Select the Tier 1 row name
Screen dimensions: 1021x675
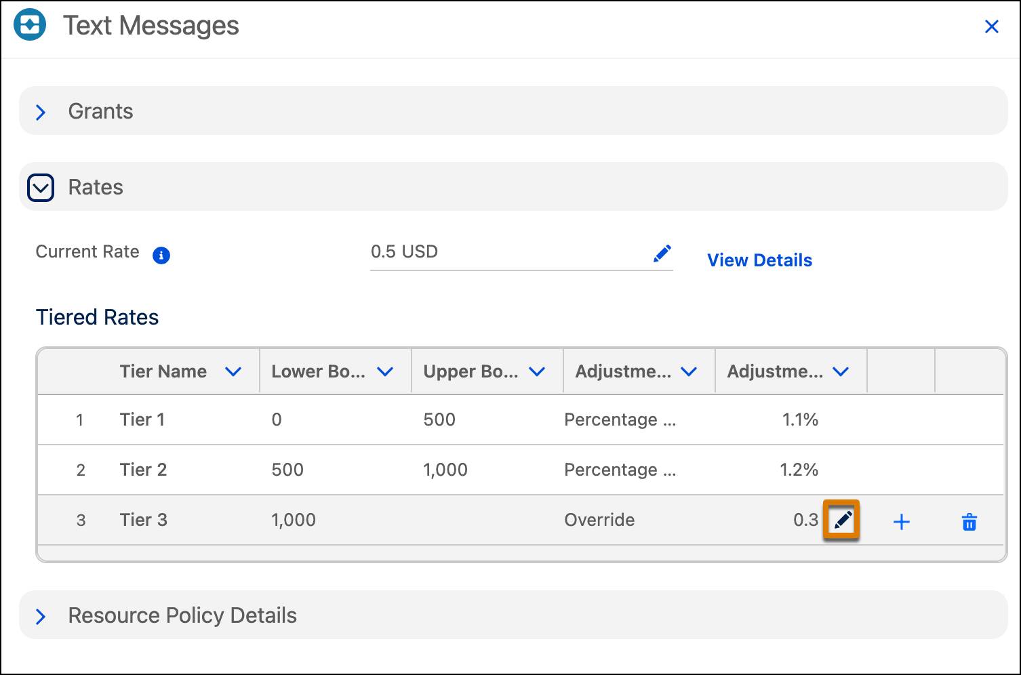[142, 420]
